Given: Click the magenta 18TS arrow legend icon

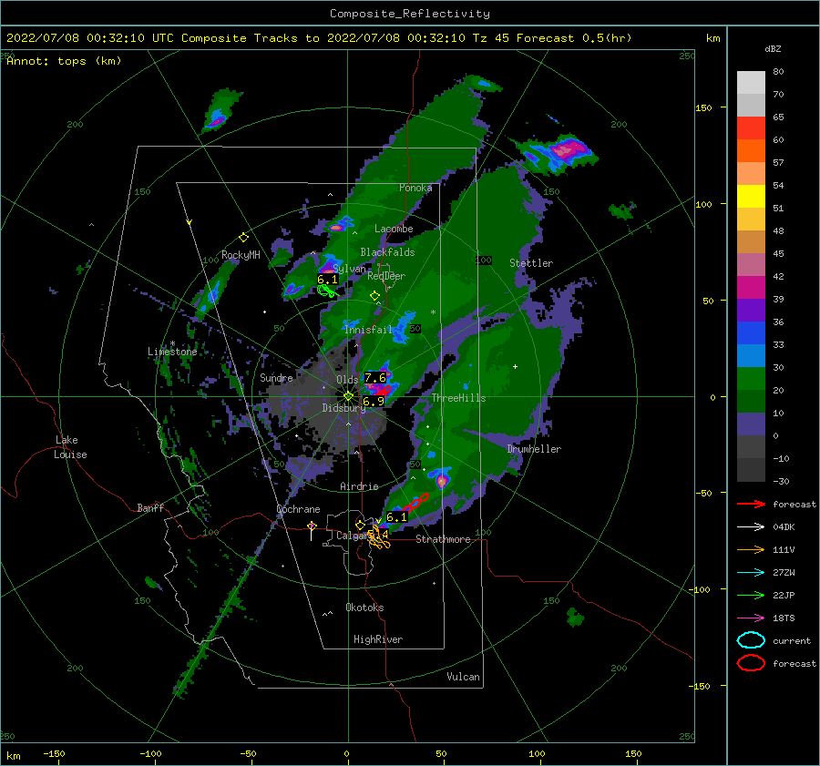Looking at the screenshot, I should (x=751, y=618).
